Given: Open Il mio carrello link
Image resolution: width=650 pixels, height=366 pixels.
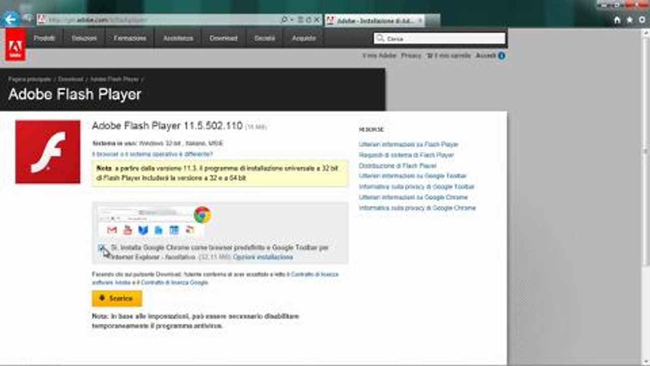Looking at the screenshot, I should (x=452, y=55).
